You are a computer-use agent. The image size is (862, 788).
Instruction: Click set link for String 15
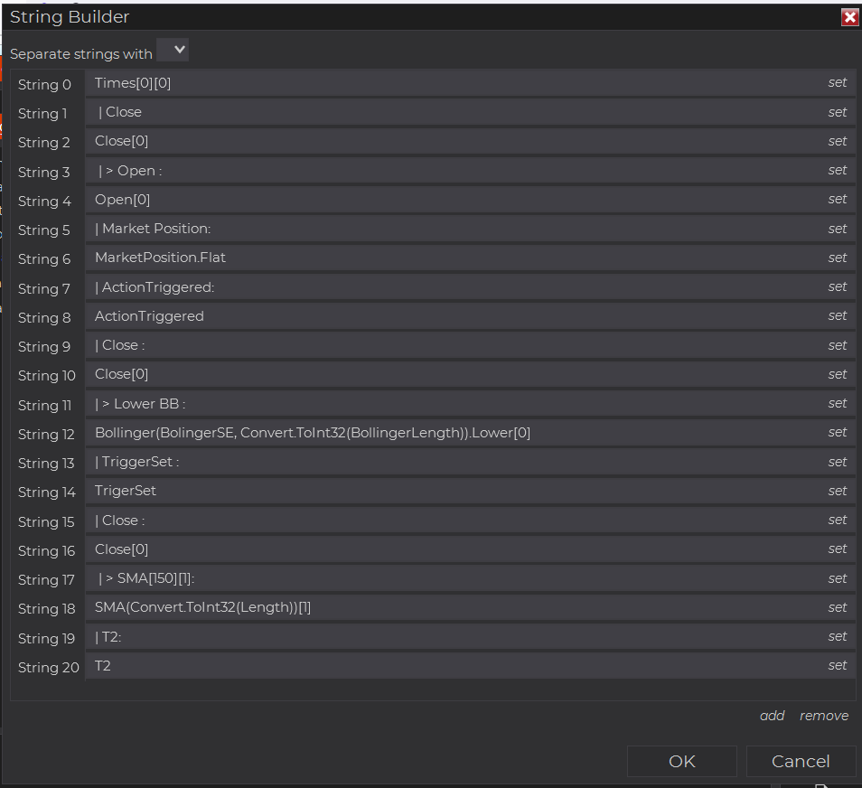click(x=838, y=520)
